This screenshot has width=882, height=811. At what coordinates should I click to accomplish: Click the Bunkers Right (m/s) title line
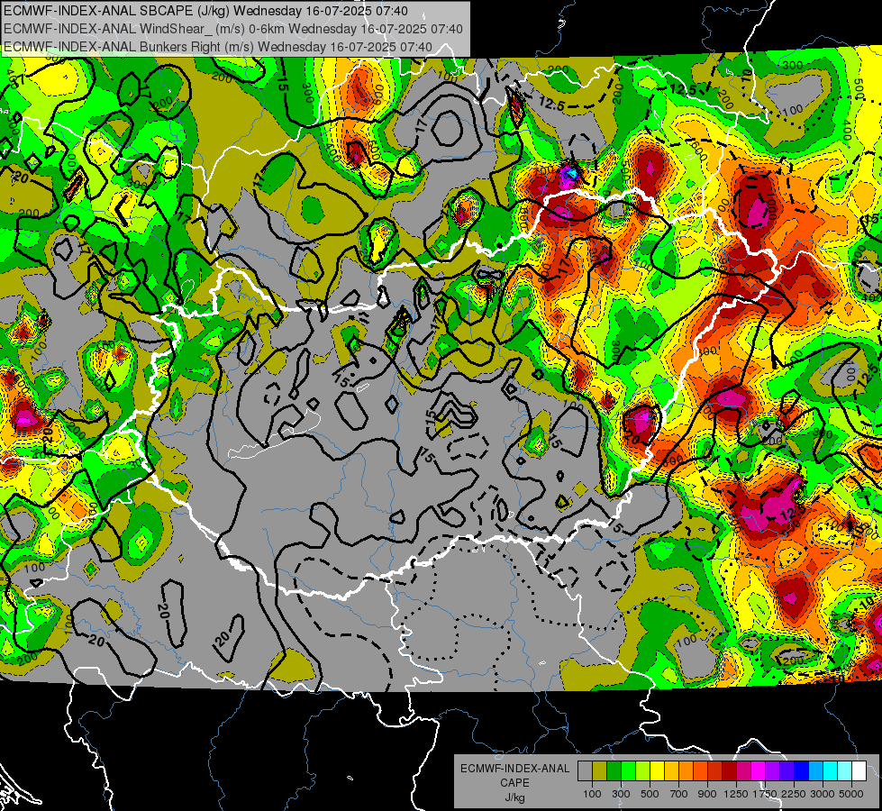click(x=218, y=47)
